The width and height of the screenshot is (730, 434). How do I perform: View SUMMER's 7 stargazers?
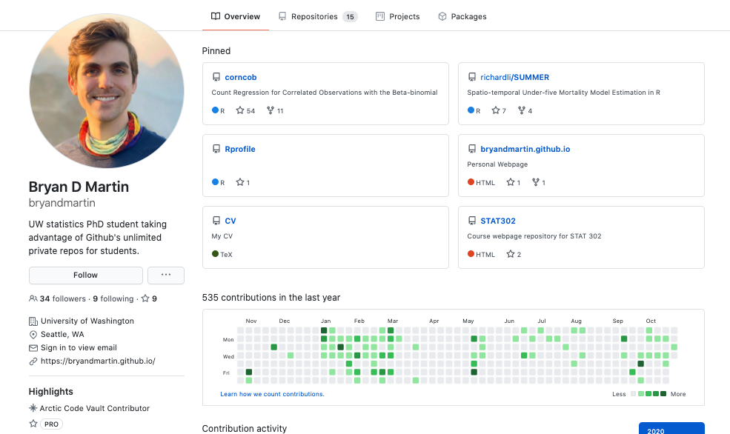(x=499, y=110)
